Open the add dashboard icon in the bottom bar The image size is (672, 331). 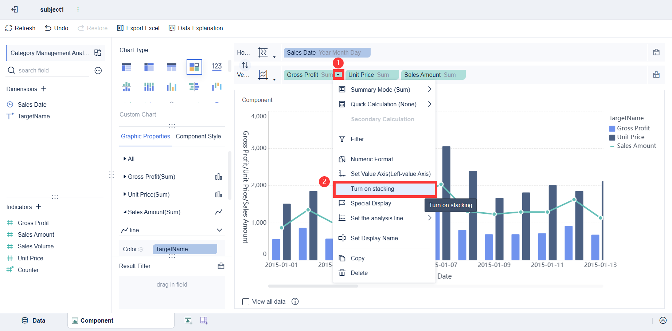(204, 320)
